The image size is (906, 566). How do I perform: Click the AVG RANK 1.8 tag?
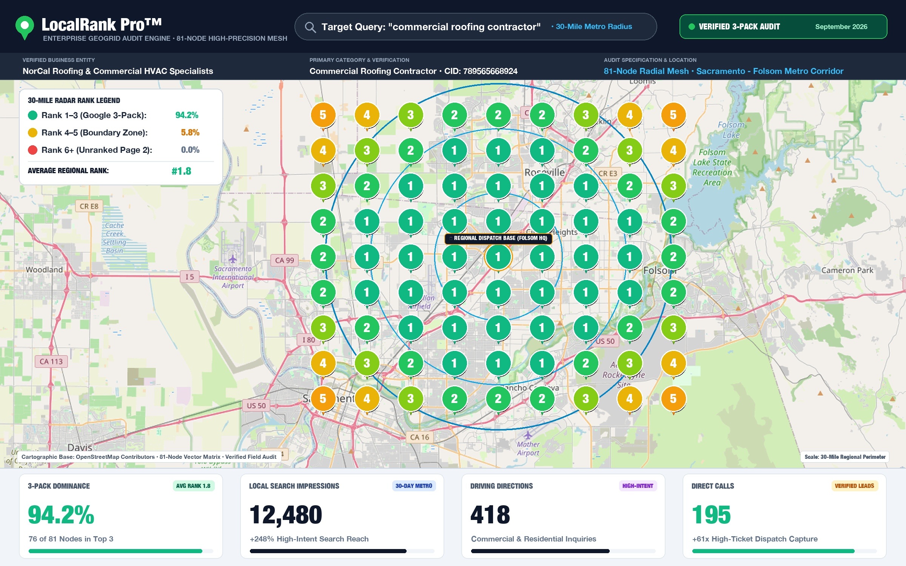(193, 486)
